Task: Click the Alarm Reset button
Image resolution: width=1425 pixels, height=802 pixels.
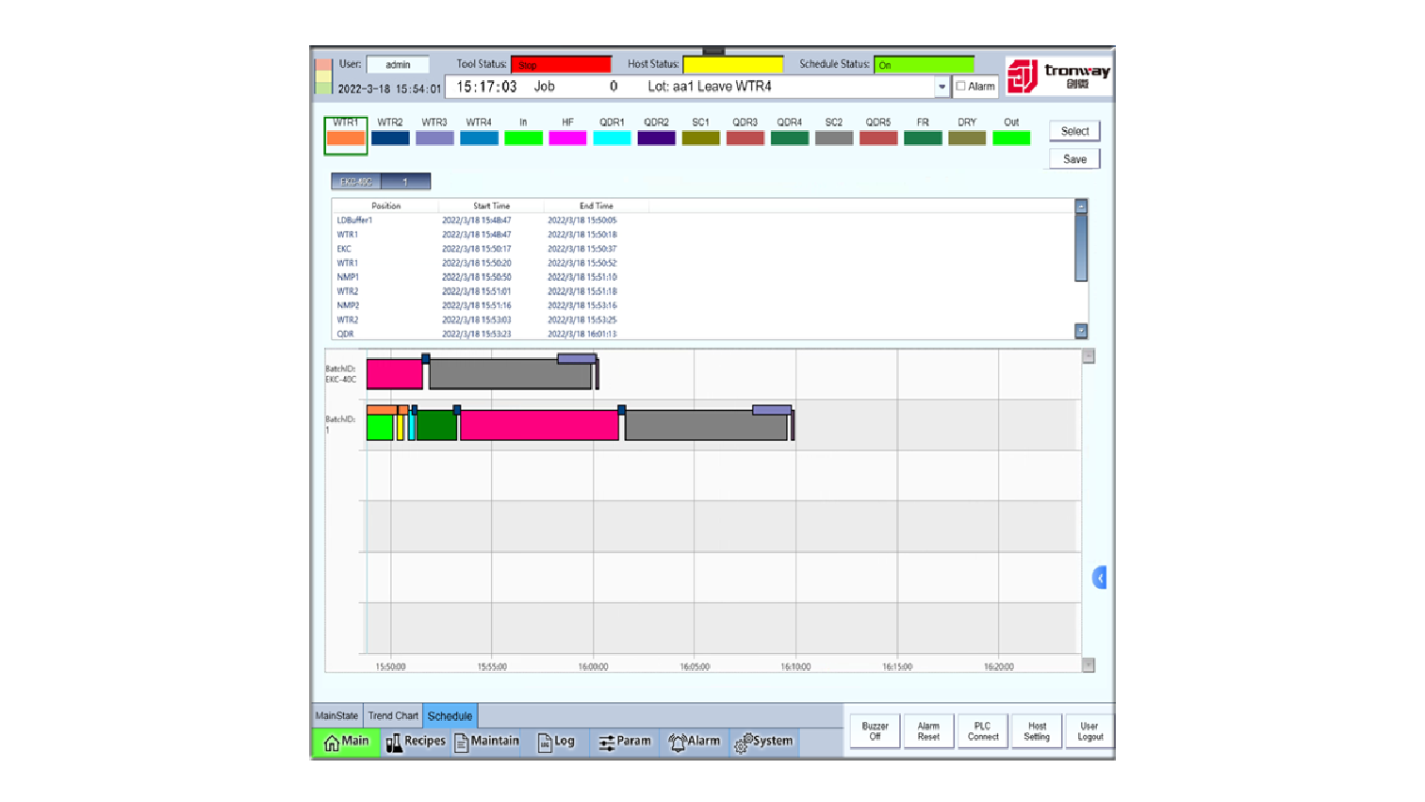Action: (x=928, y=731)
